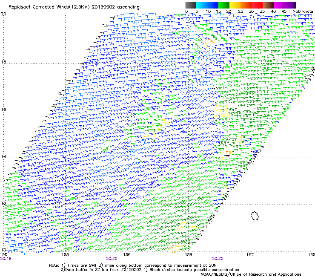This screenshot has width=315, height=277.
Task: Click the yellow 20-25 knots legend swatch
Action: click(235, 5)
